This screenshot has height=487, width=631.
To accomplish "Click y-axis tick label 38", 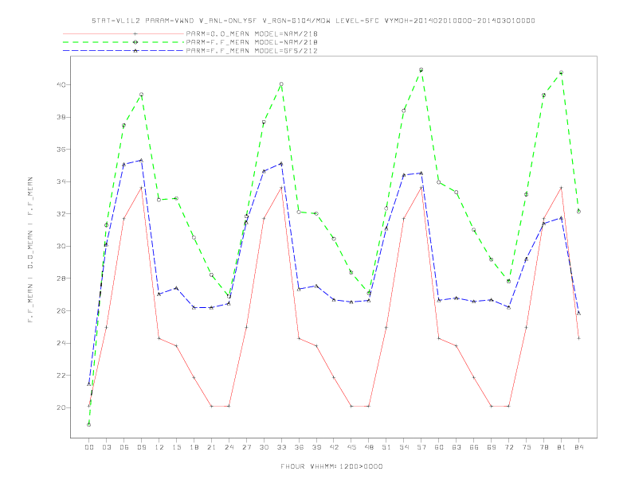I will (x=61, y=117).
